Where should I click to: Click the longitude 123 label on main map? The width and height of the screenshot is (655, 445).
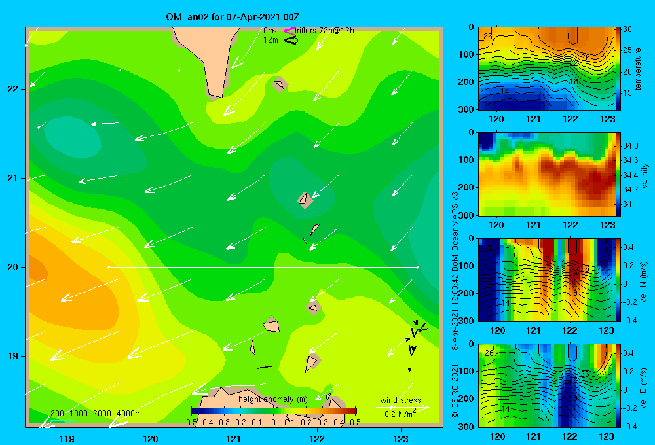click(x=401, y=438)
